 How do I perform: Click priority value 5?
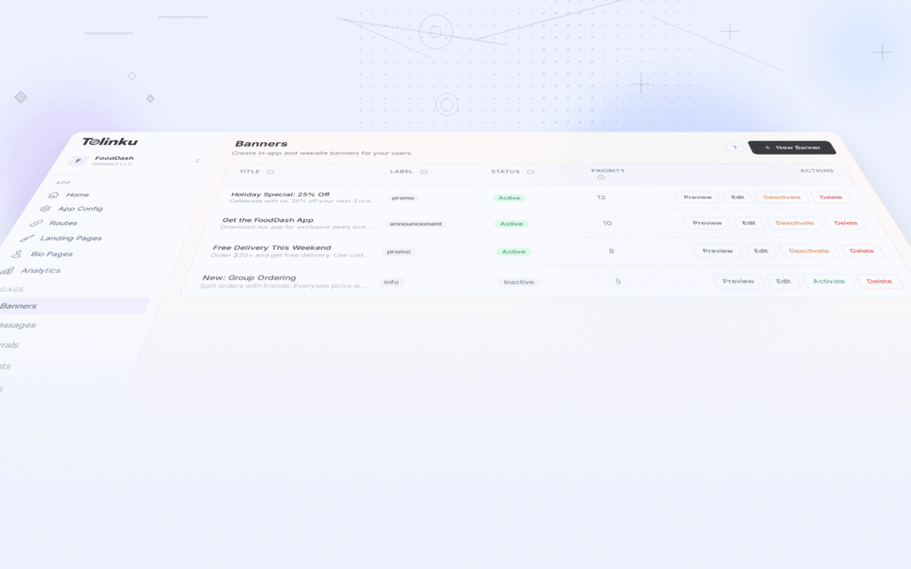click(617, 282)
